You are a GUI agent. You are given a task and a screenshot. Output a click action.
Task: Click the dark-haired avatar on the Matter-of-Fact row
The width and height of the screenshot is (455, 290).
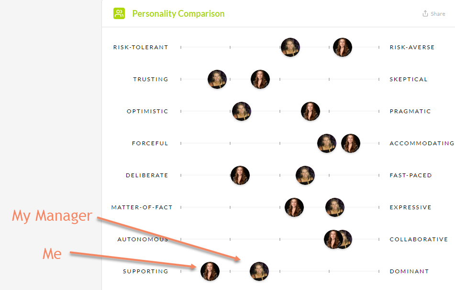(294, 207)
